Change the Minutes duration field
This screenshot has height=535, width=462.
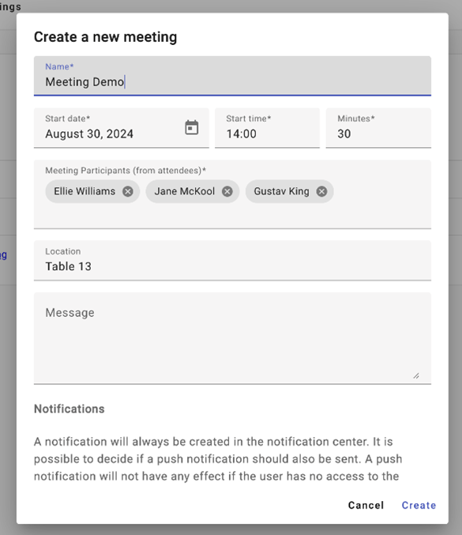point(378,128)
